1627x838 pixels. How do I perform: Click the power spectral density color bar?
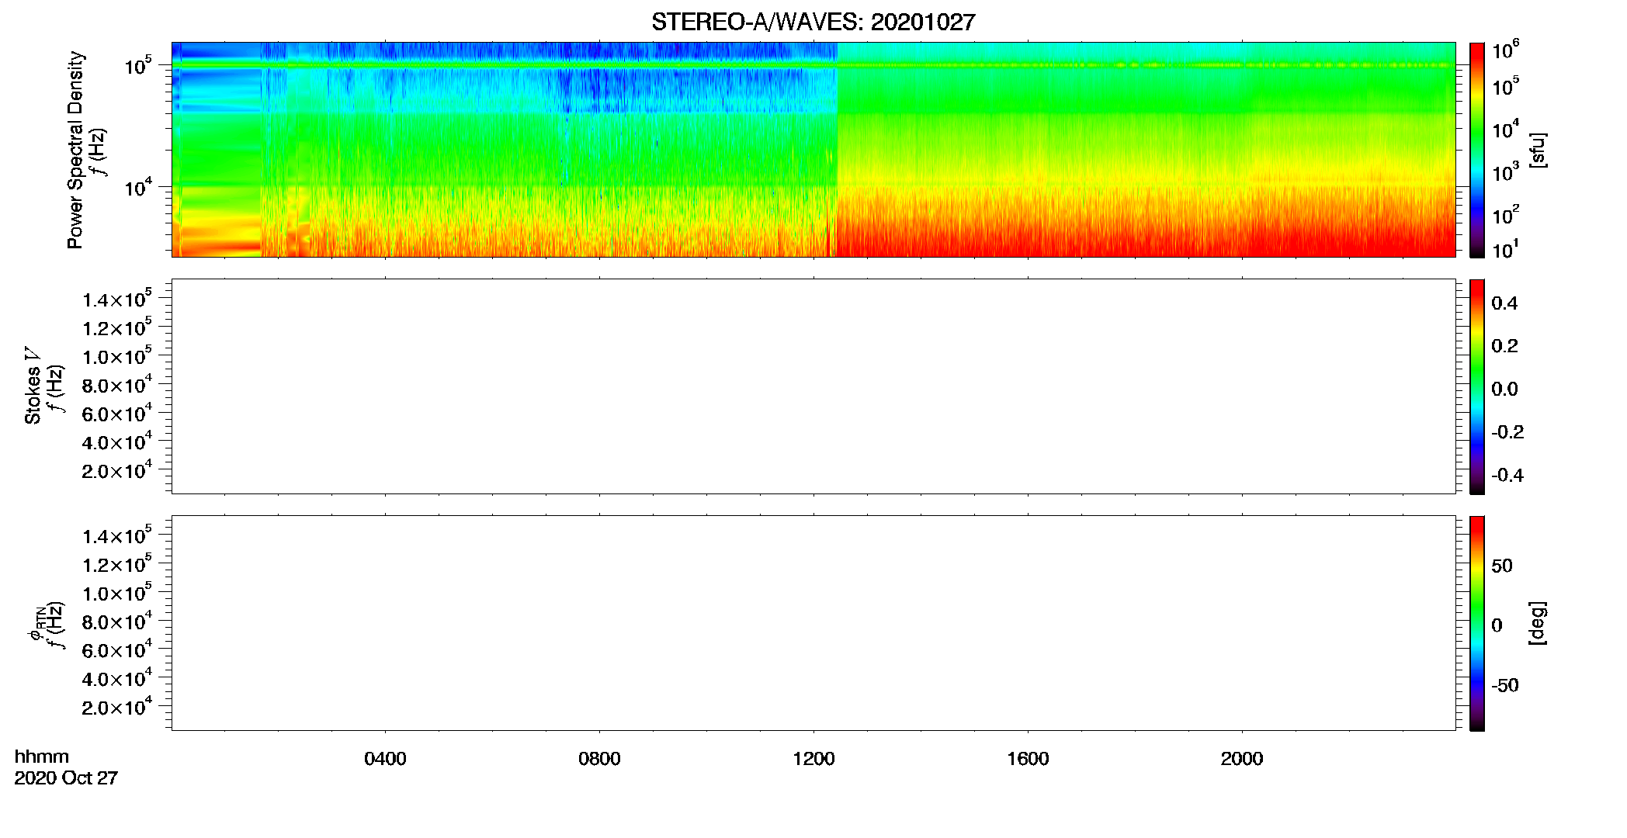[1477, 150]
